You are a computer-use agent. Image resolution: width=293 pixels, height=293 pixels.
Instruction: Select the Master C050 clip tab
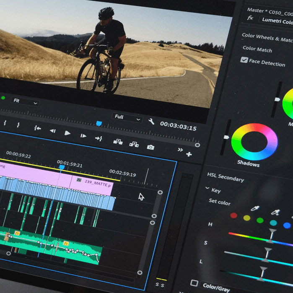(x=270, y=12)
